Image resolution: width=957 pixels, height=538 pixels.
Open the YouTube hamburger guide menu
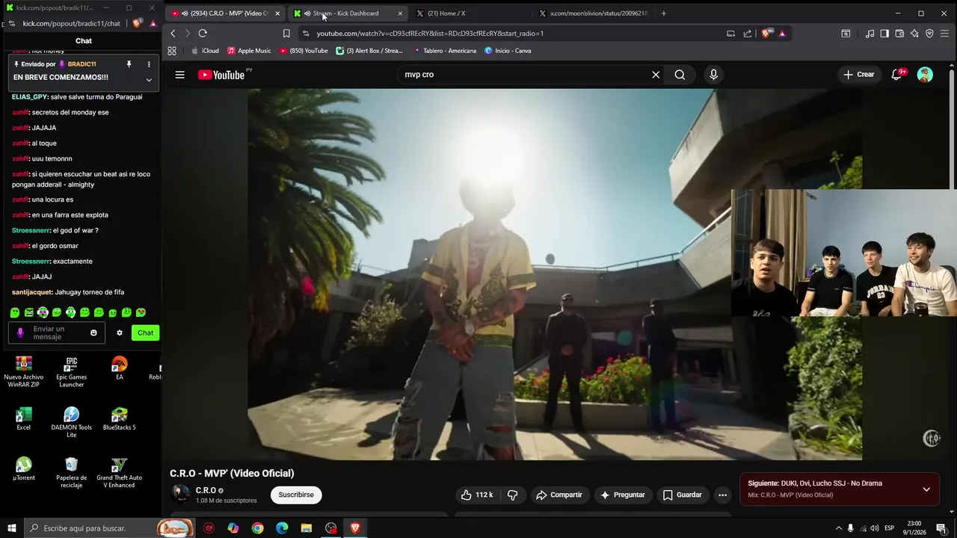(179, 75)
